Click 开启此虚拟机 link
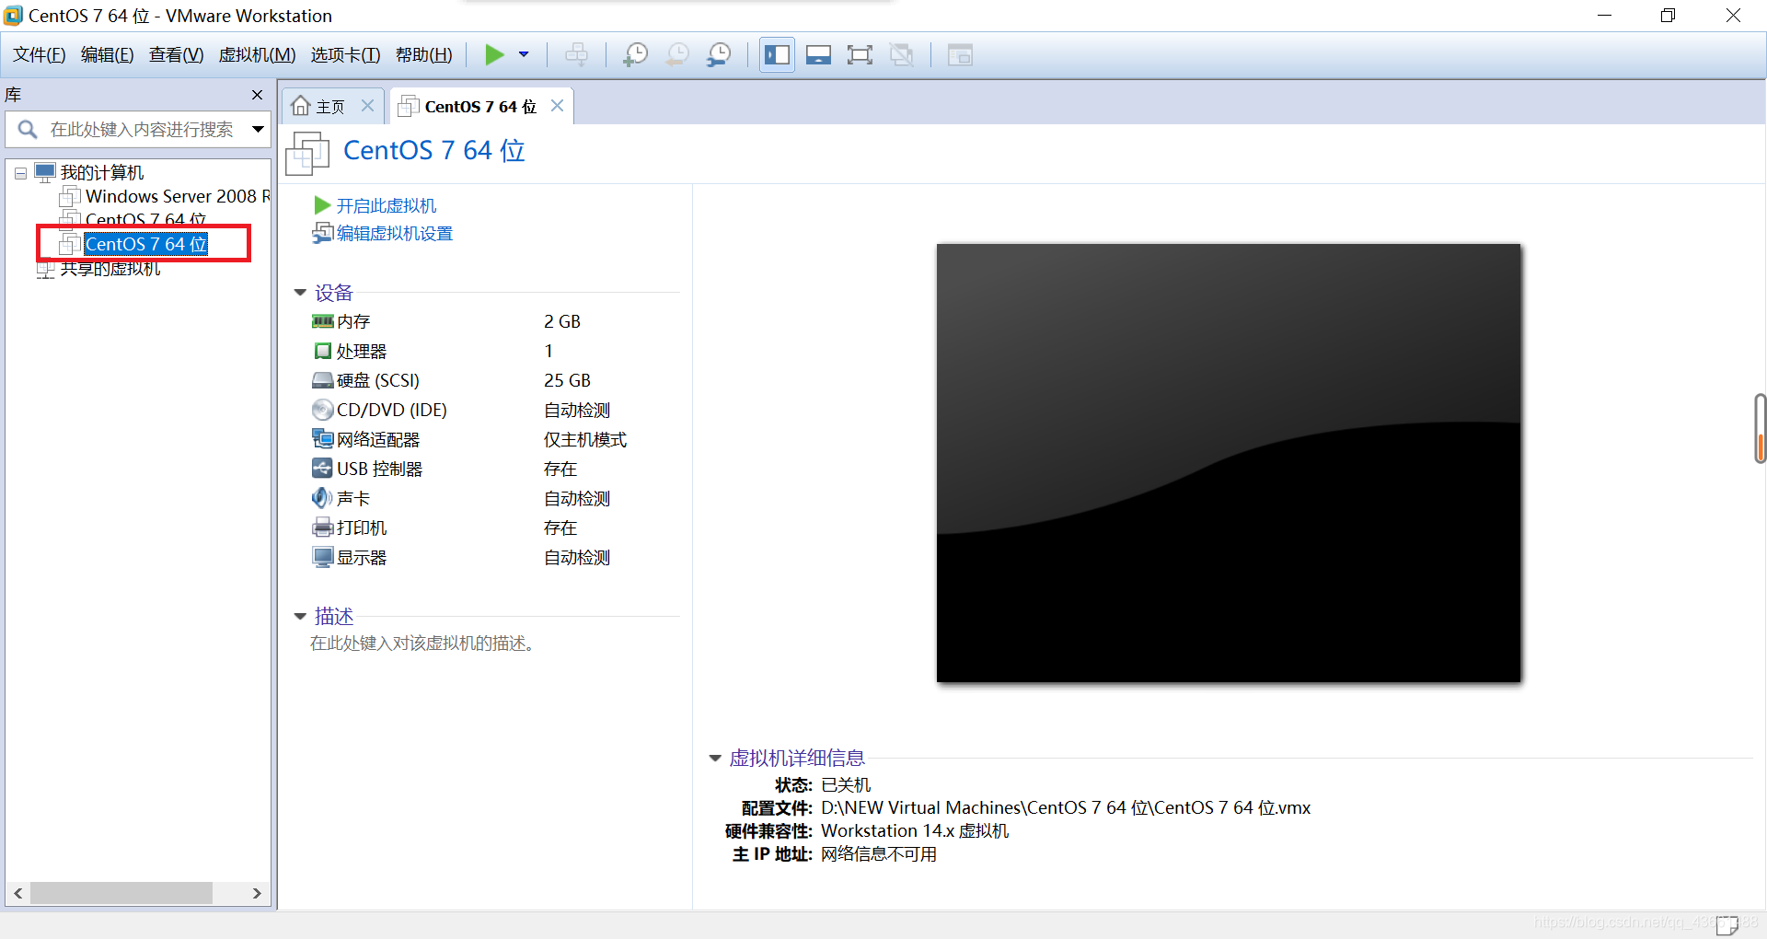The width and height of the screenshot is (1767, 939). tap(386, 206)
